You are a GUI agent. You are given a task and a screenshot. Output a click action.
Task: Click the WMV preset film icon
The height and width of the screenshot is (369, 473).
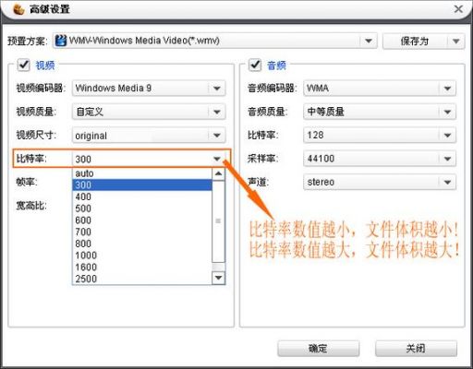coord(61,41)
